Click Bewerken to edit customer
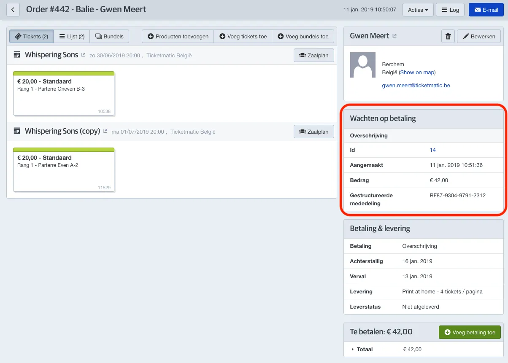 pos(479,36)
